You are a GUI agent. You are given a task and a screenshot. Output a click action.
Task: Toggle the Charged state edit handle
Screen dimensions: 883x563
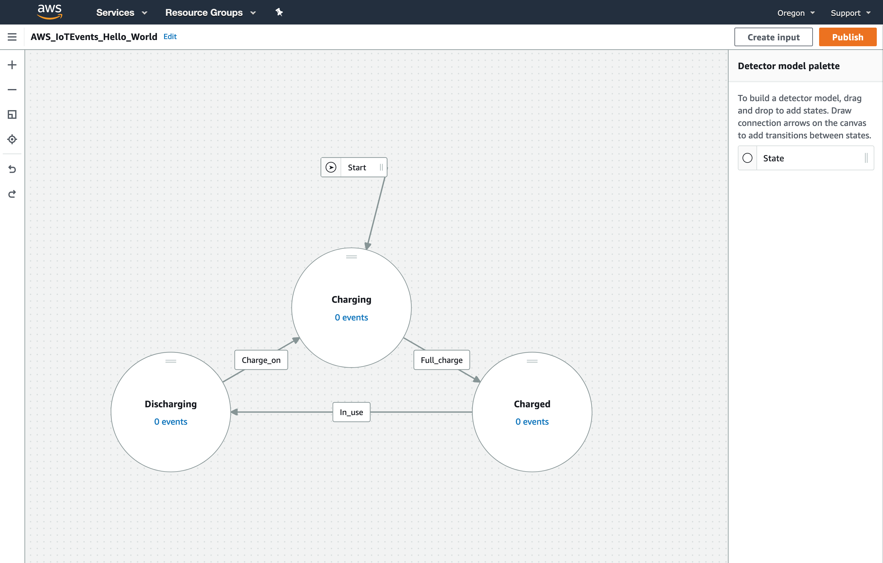tap(532, 362)
